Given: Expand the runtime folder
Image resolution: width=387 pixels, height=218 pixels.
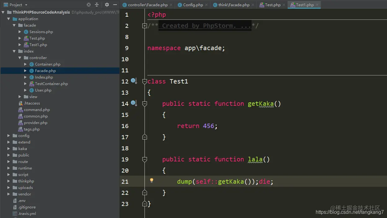Looking at the screenshot, I should (9, 168).
